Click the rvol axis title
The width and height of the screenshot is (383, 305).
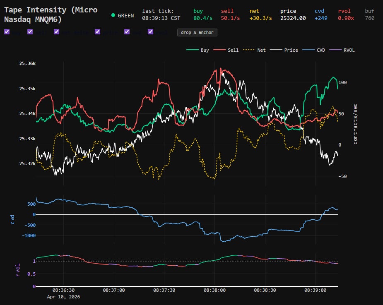point(18,270)
